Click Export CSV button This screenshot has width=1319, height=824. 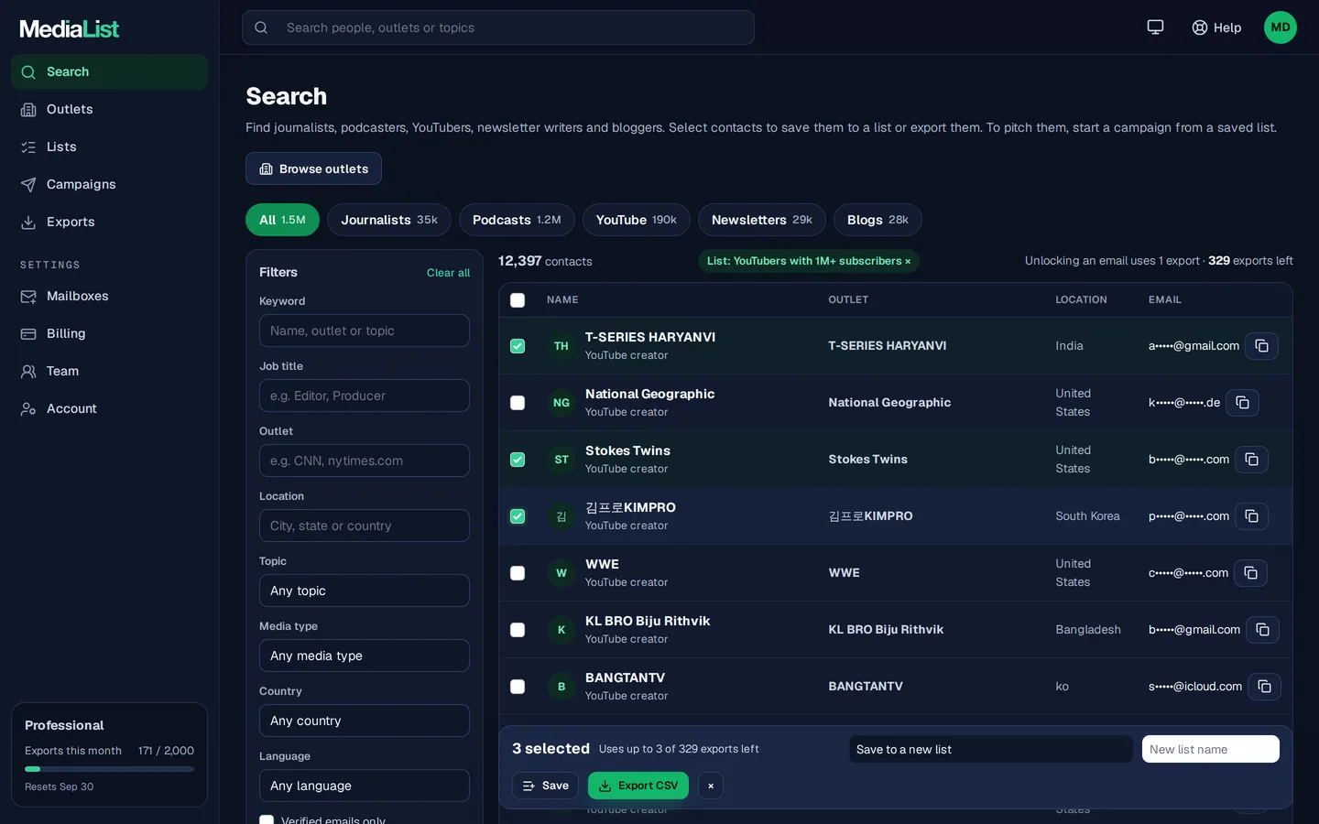[x=638, y=786]
